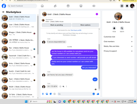Viewport: 137px width, 104px height.
Task: Expand Privacy & support section
Action: pos(118,51)
